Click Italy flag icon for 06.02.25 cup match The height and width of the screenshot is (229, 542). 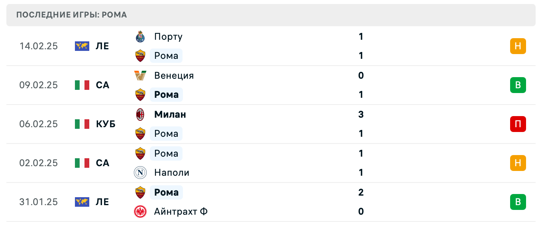[82, 124]
